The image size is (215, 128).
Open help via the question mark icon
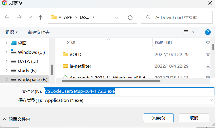(208, 32)
